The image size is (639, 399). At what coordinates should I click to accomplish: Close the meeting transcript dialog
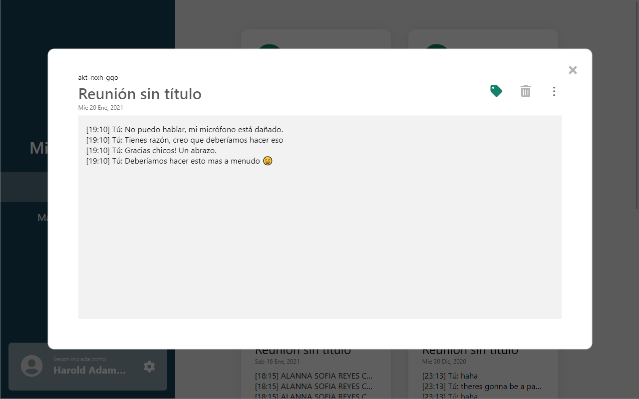coord(573,70)
